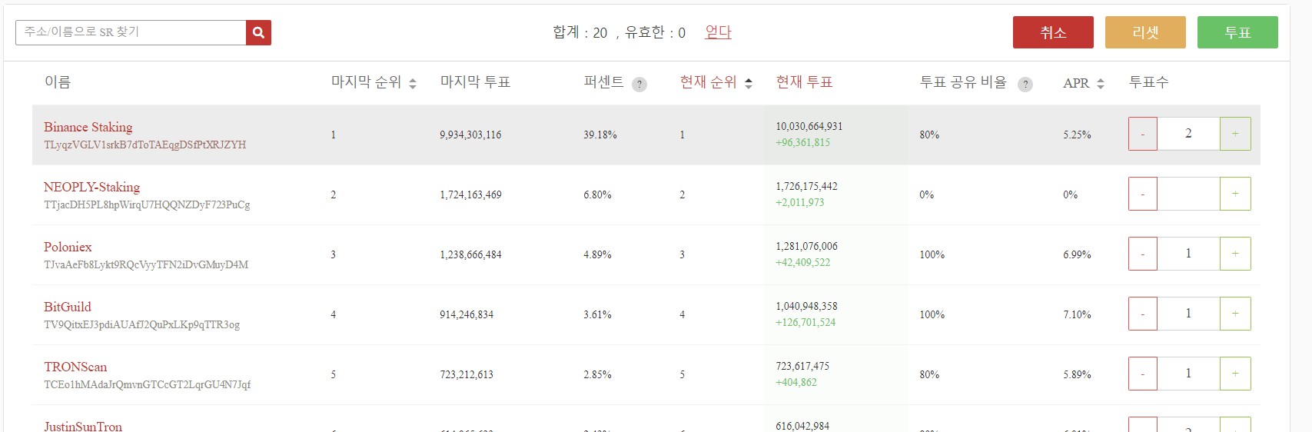Click TRONScan address TCEo1hMAdaJrQmvnGTCcGT2LqrGU4N7Jqf
The image size is (1312, 432).
[148, 384]
